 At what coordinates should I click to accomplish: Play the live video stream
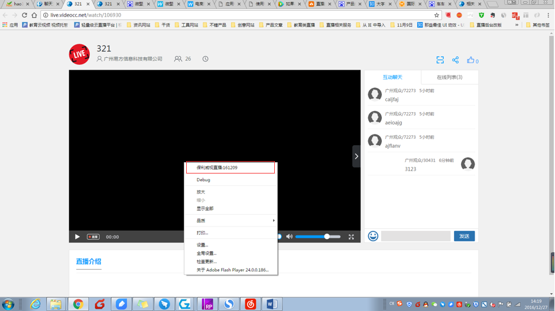pos(77,237)
